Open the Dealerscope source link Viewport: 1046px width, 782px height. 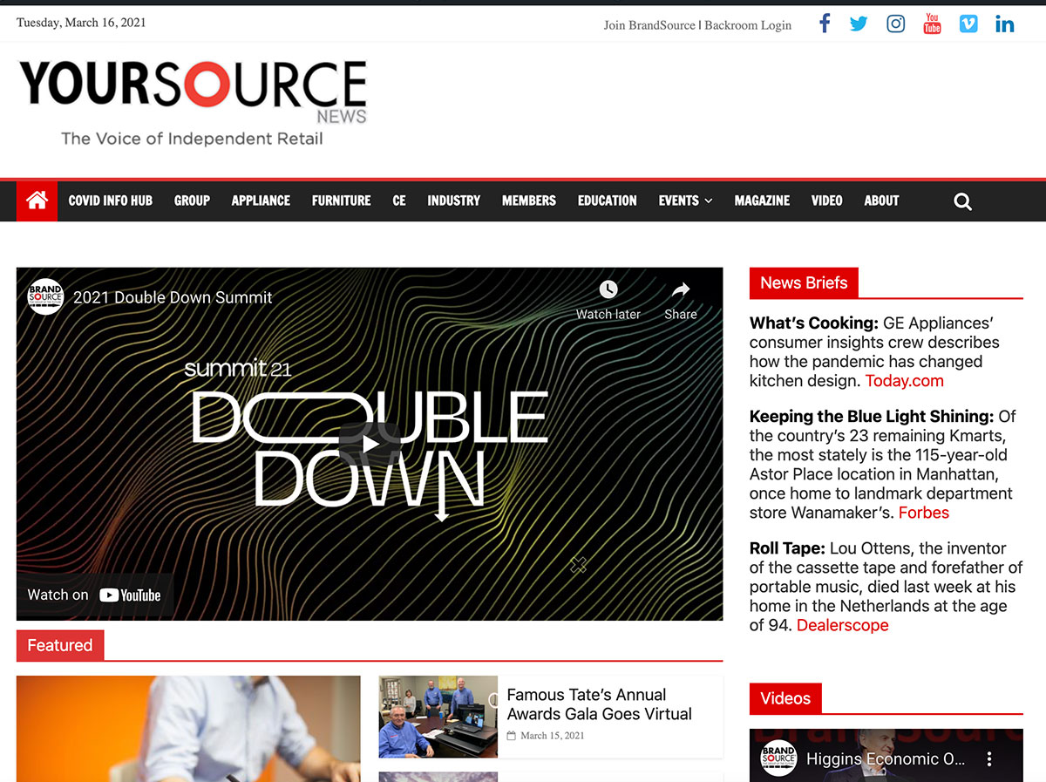[x=843, y=625]
